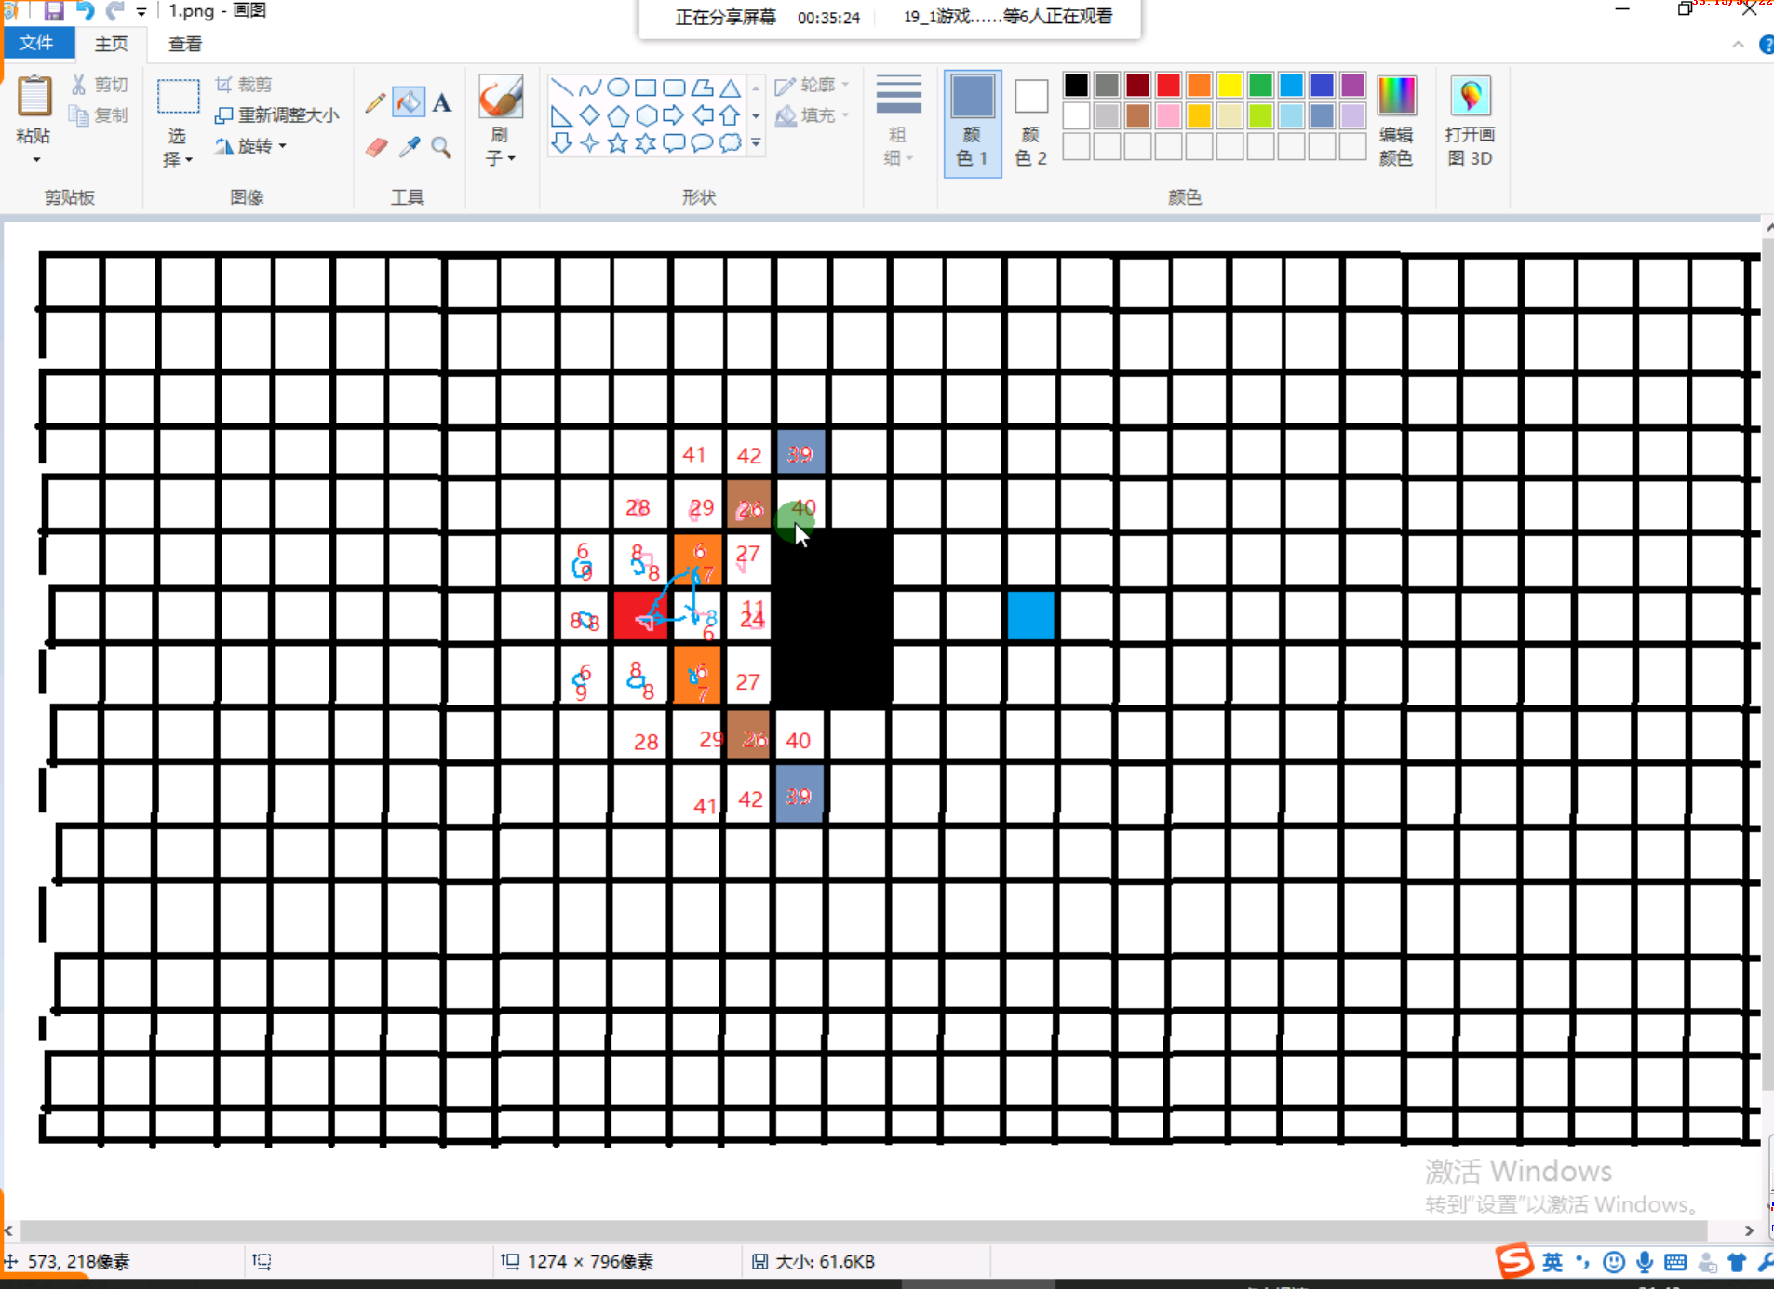Select the Text tool
The width and height of the screenshot is (1774, 1289).
[442, 102]
